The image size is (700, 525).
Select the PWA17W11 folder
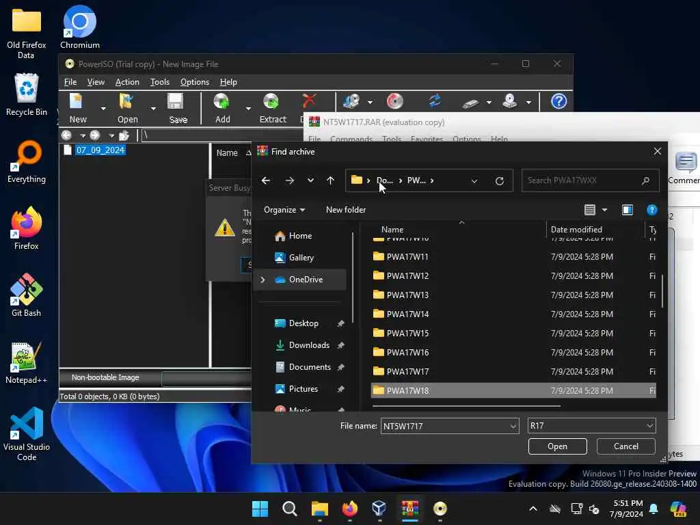click(513, 257)
